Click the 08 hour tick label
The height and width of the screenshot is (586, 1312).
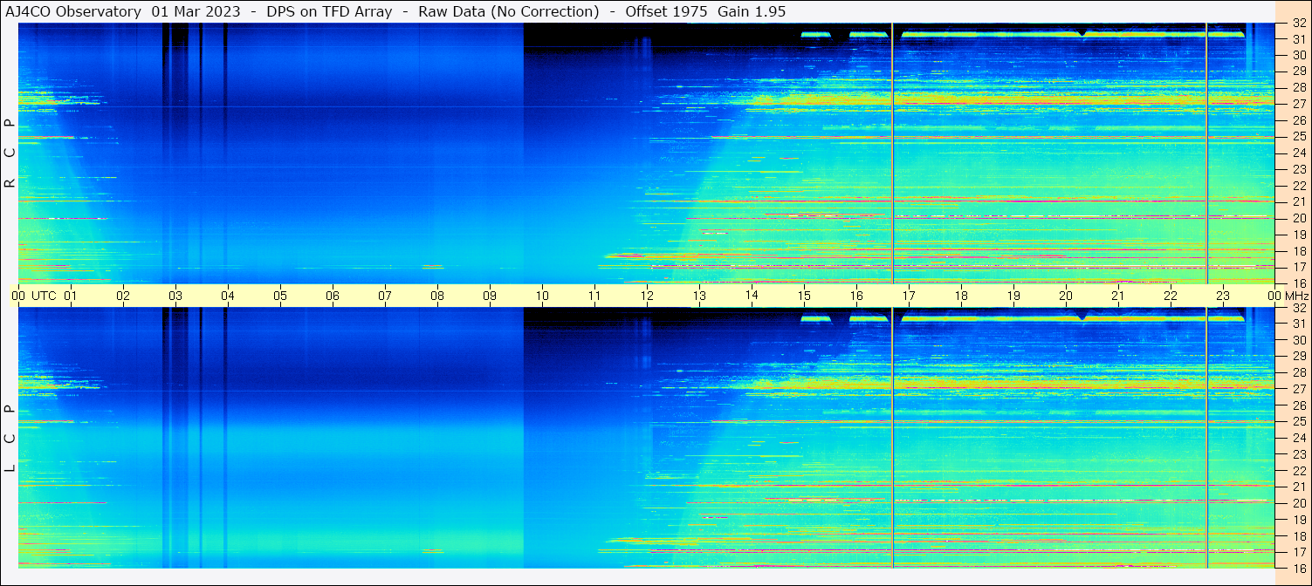[437, 296]
